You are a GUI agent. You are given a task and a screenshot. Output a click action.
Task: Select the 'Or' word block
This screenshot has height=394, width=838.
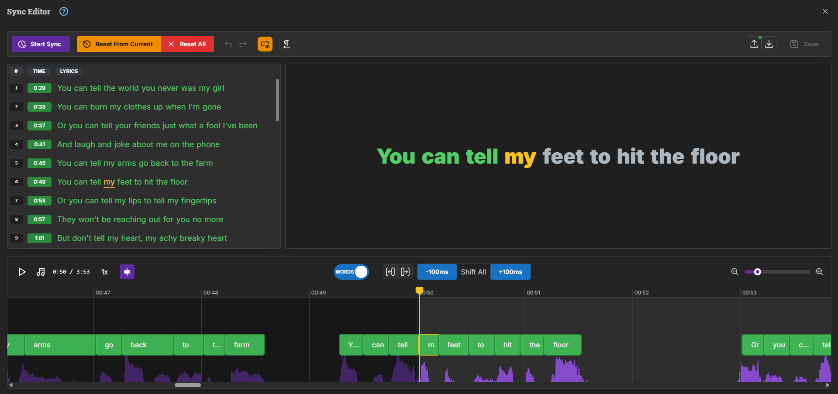[x=753, y=345]
